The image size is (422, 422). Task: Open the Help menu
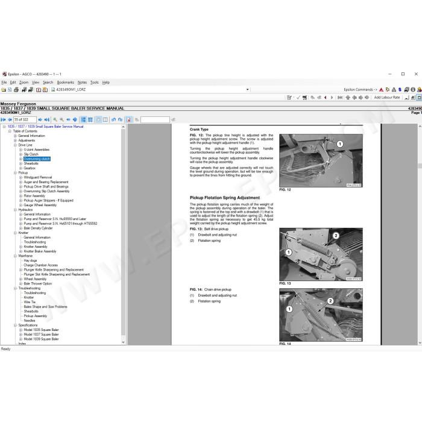tap(105, 83)
